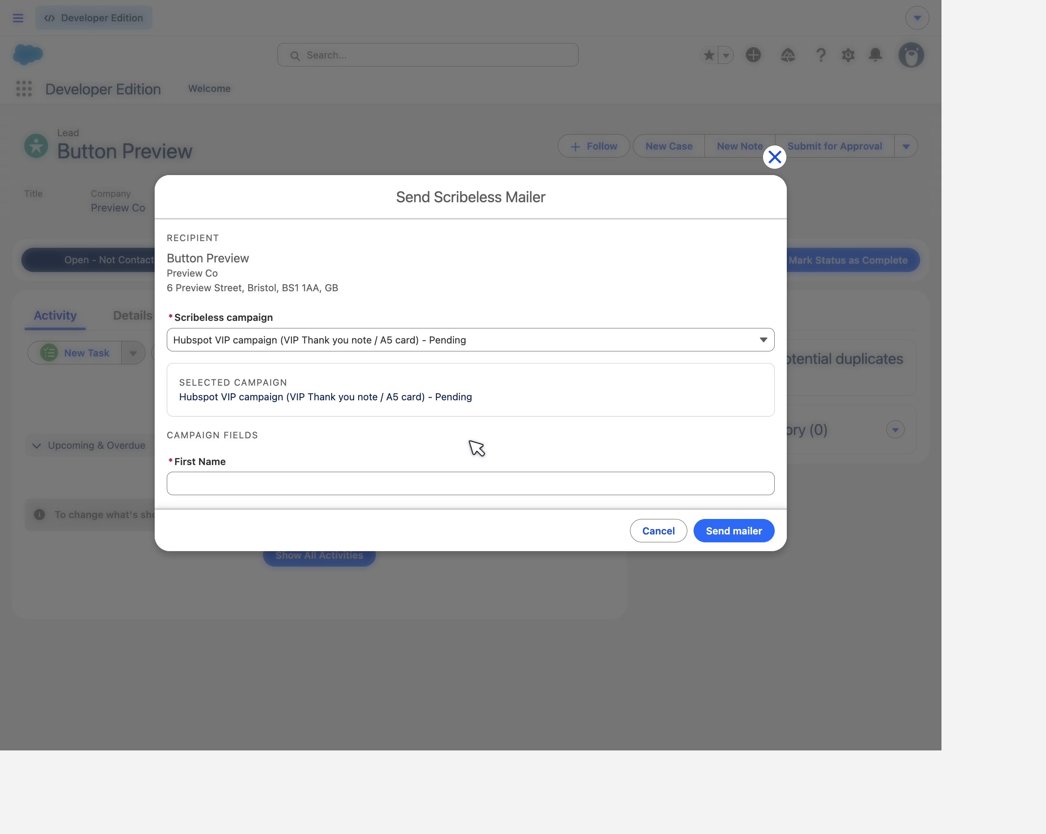Click the favorites star icon
Viewport: 1046px width, 834px height.
(x=709, y=55)
